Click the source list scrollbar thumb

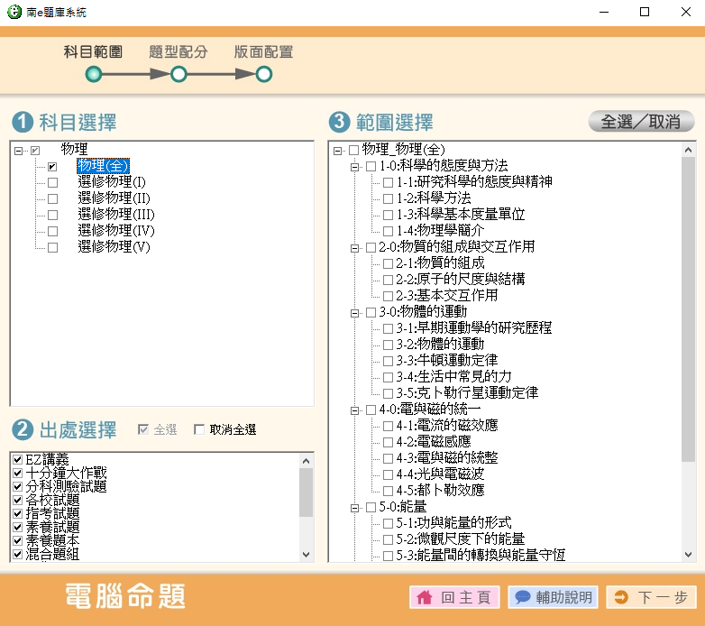coord(307,493)
